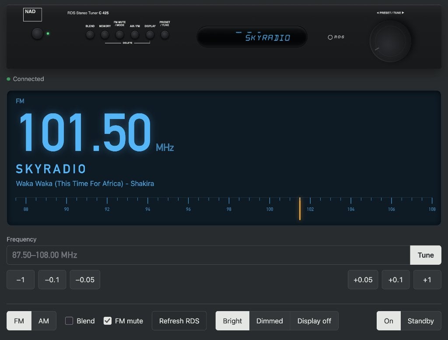Switch to the AM band
The image size is (448, 340).
[x=44, y=321]
